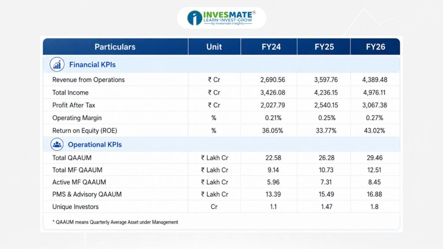Select the Unit column header

pos(214,47)
